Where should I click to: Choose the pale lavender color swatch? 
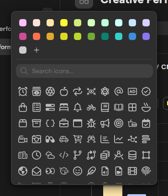pos(146,23)
